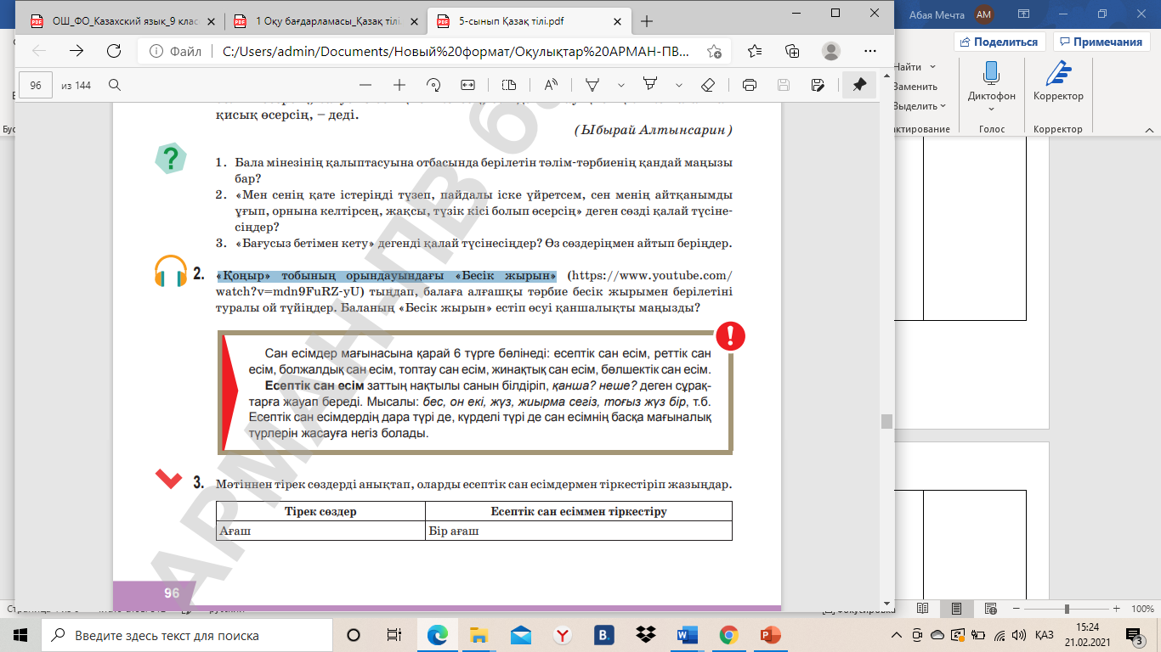Zoom in the PDF
Viewport: 1161px width, 652px height.
coord(399,85)
